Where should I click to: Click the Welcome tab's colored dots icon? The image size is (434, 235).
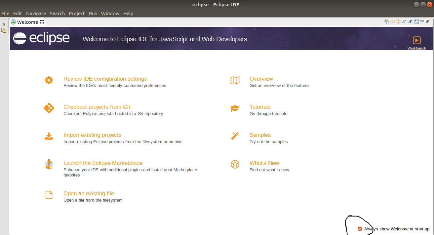point(13,22)
